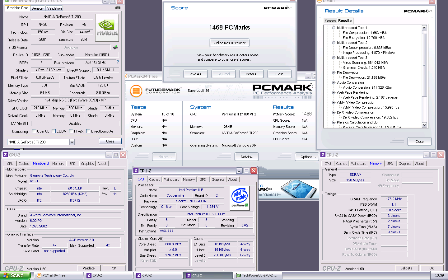
Task: Click the '1468 PCMarks' score text
Action: point(230,27)
